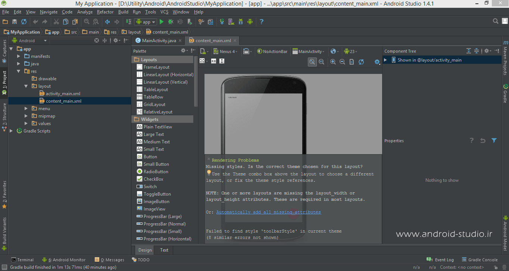This screenshot has width=509, height=271.
Task: Click the Paste clipboard toolbar icon
Action: point(75,22)
